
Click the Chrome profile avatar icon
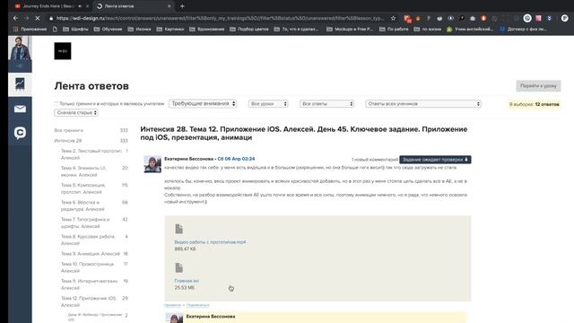(564, 18)
